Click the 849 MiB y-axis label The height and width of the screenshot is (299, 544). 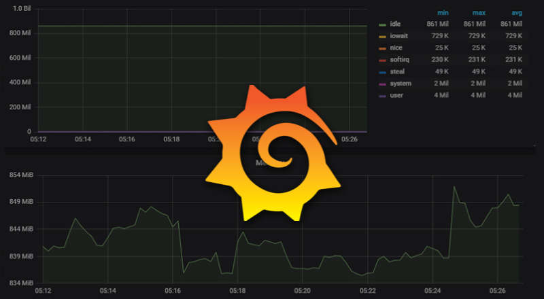(x=21, y=202)
